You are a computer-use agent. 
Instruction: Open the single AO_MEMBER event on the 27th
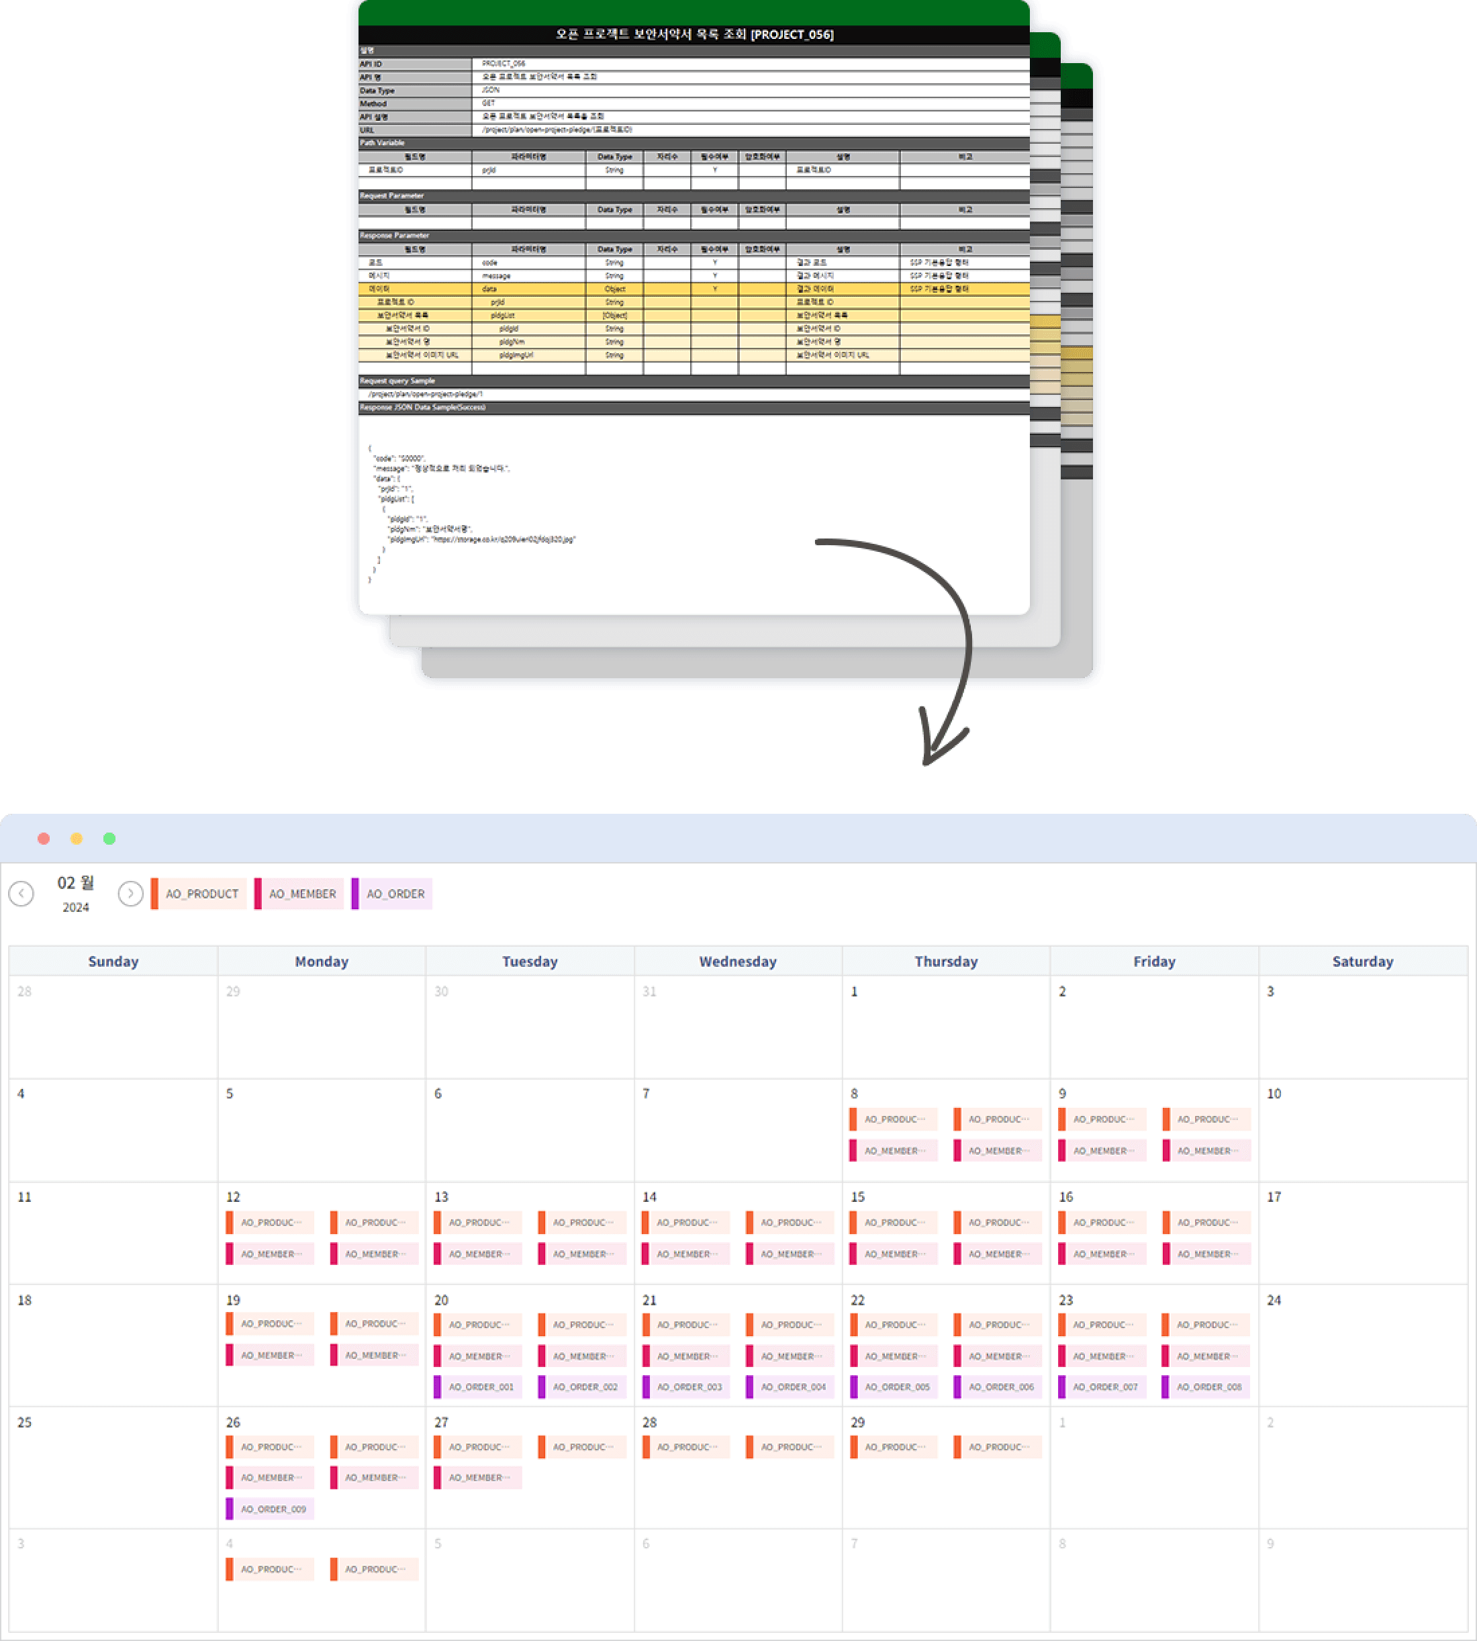[x=478, y=1478]
